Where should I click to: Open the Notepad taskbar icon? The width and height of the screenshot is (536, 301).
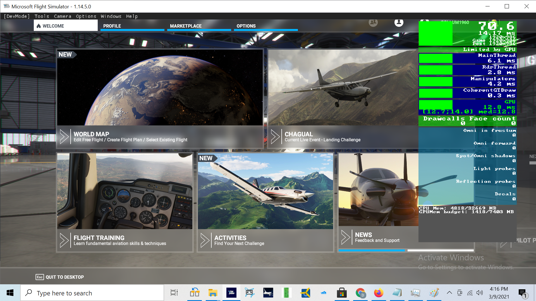397,293
